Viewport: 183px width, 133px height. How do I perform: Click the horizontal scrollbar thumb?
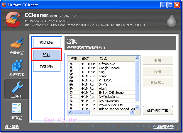tap(81, 112)
